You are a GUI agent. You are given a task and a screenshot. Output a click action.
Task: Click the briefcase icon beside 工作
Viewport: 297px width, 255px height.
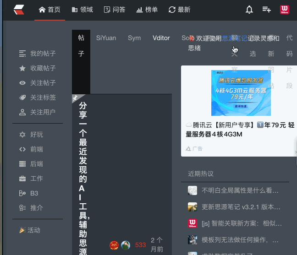pyautogui.click(x=22, y=179)
